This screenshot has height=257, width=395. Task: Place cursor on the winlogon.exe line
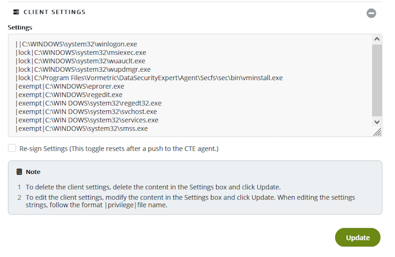click(x=79, y=44)
